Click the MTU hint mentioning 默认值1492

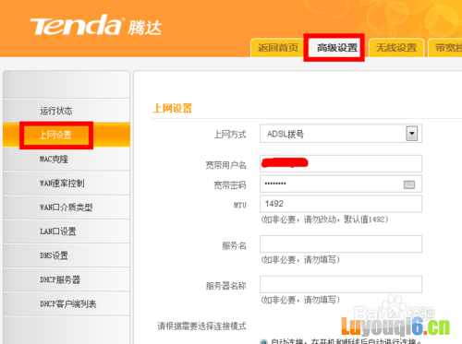coord(324,219)
